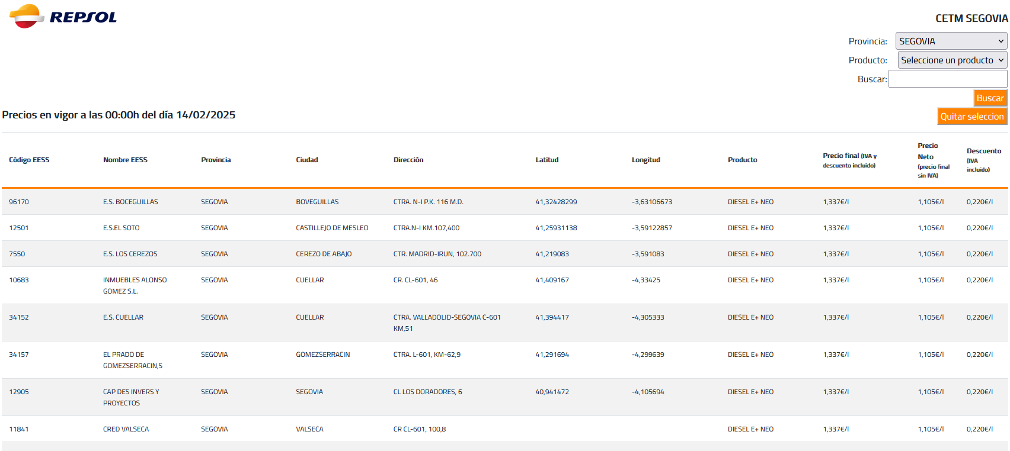This screenshot has height=451, width=1010.
Task: Click the CL LOS DORADORES, 6 address
Action: click(427, 392)
